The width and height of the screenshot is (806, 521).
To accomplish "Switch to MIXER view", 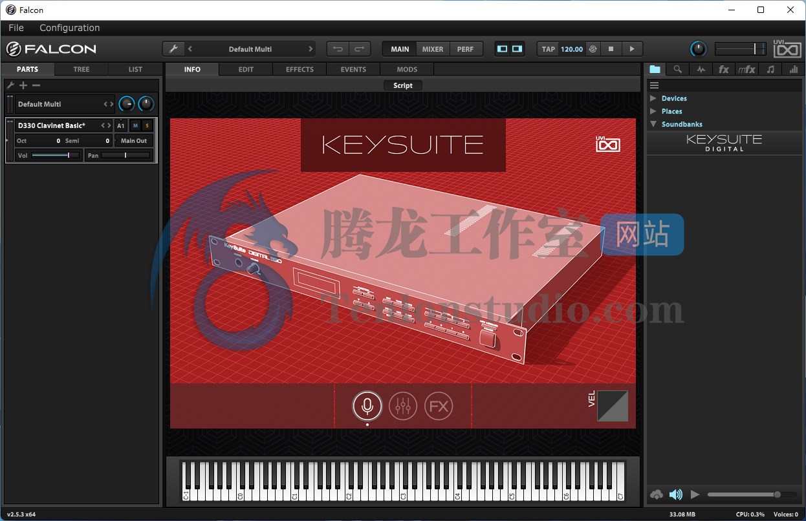I will tap(433, 49).
